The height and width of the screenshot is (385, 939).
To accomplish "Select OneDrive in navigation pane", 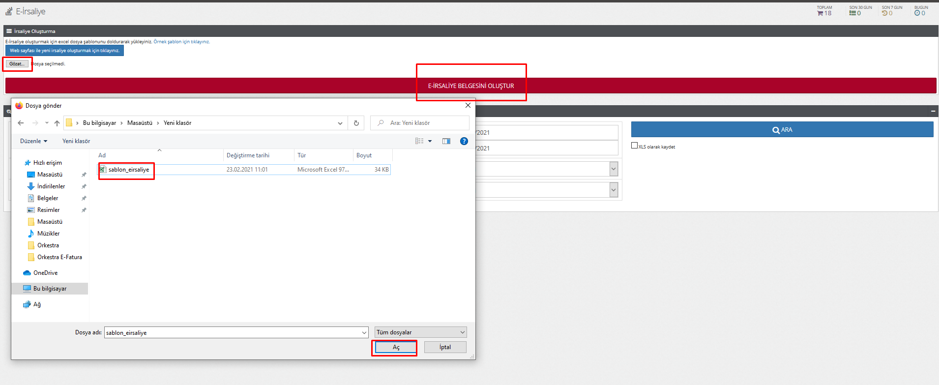I will point(45,273).
